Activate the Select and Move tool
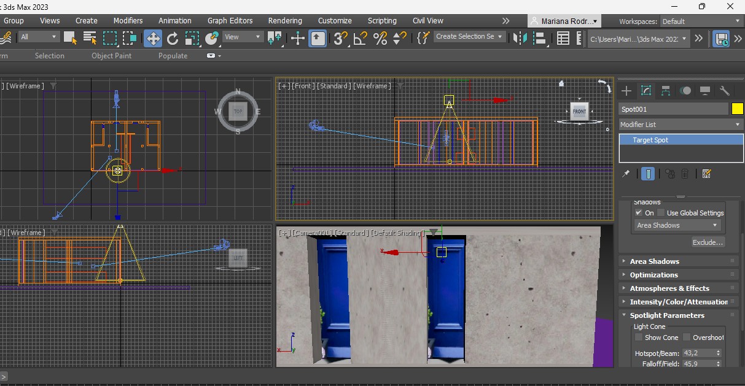This screenshot has width=745, height=386. [152, 39]
